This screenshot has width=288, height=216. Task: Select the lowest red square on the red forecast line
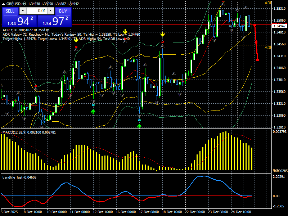[x=258, y=60]
